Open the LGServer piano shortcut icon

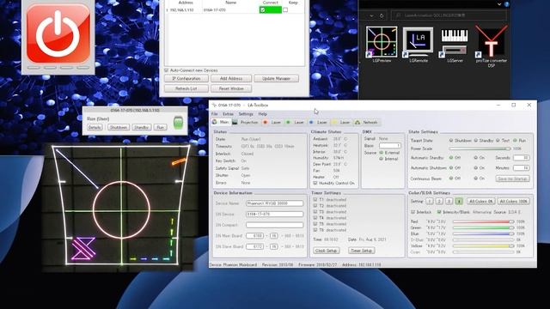pos(455,42)
